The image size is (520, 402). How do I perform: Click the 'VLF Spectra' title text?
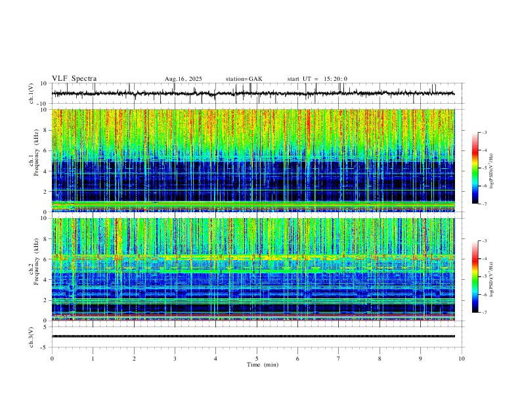tap(74, 79)
